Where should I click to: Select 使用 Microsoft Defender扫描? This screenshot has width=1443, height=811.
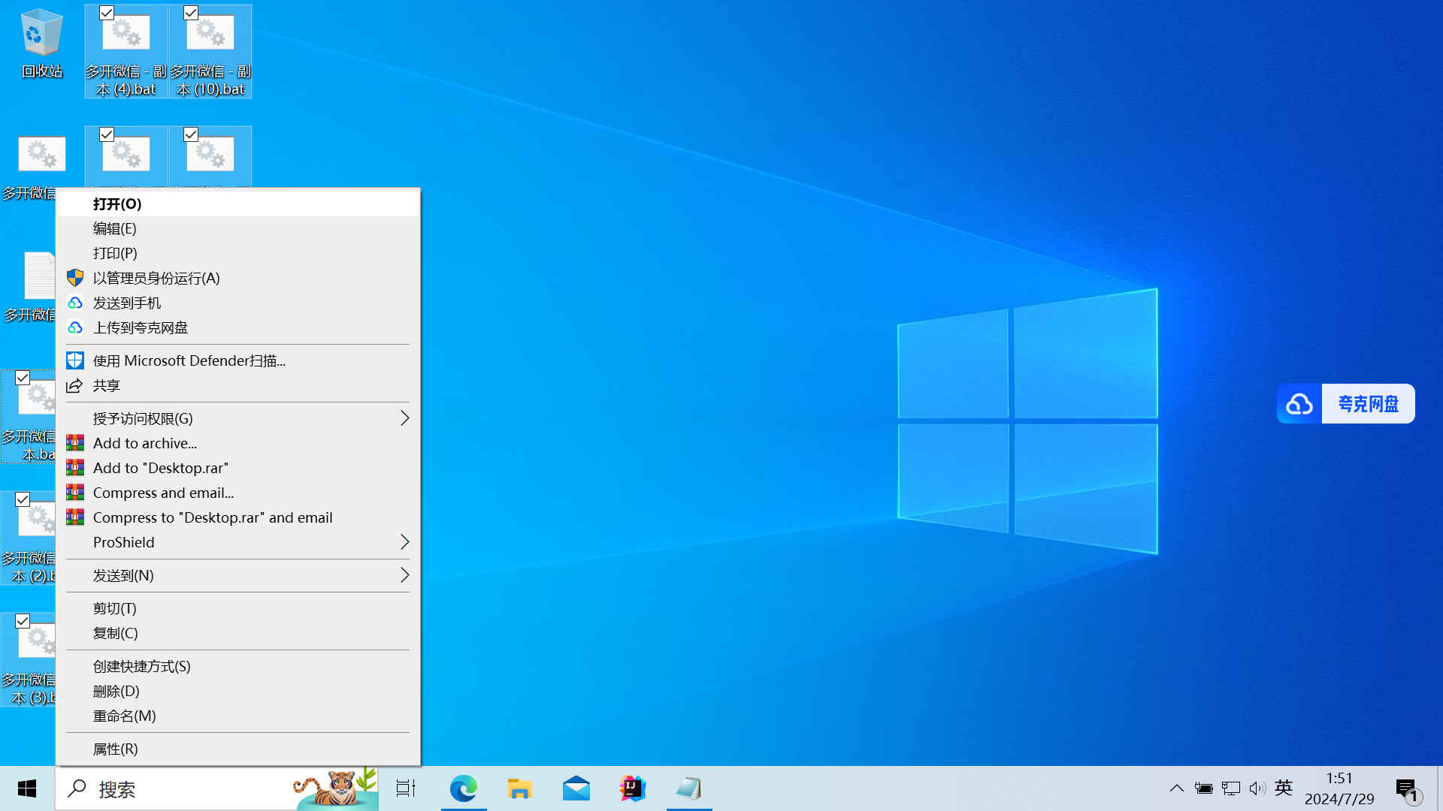[x=237, y=360]
